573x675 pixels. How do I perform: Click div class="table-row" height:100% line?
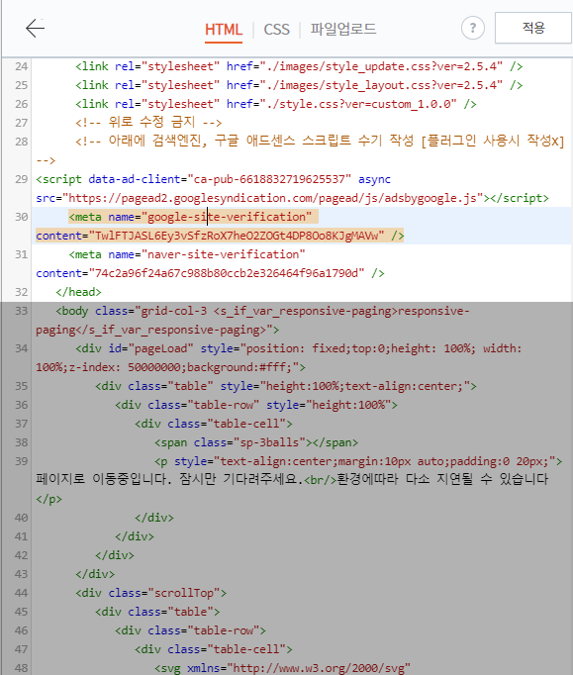[256, 405]
